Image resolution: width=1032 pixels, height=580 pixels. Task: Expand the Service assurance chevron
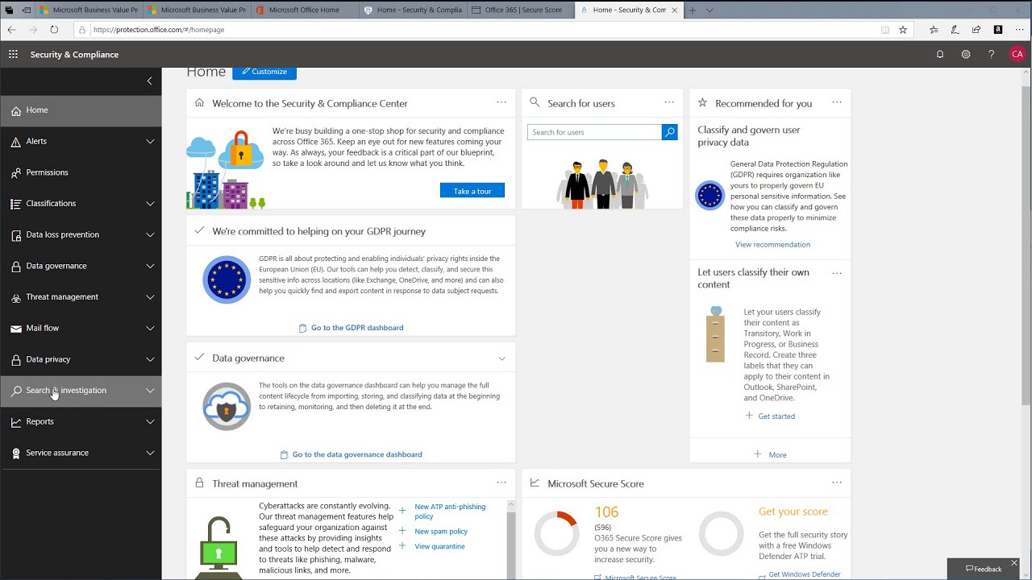(150, 453)
